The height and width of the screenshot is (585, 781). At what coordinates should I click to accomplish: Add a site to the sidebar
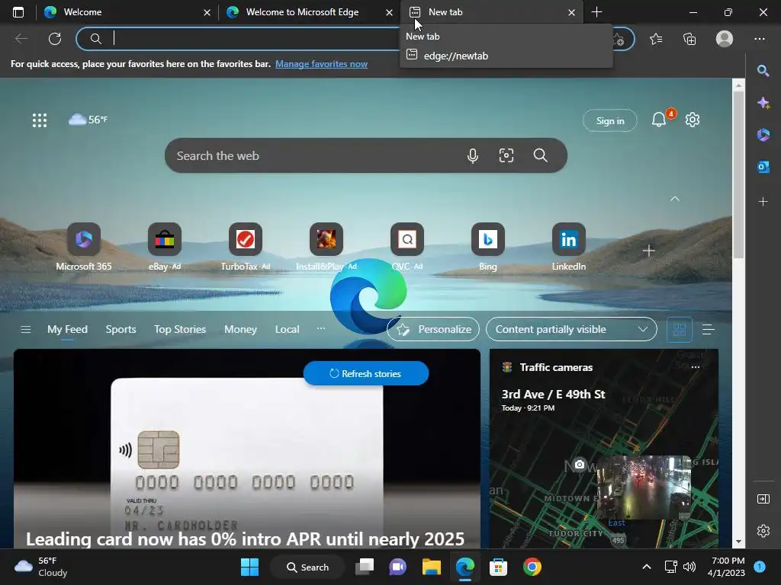pos(763,201)
